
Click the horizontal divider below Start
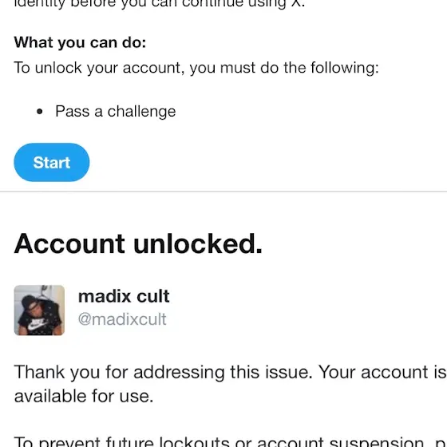[223, 192]
